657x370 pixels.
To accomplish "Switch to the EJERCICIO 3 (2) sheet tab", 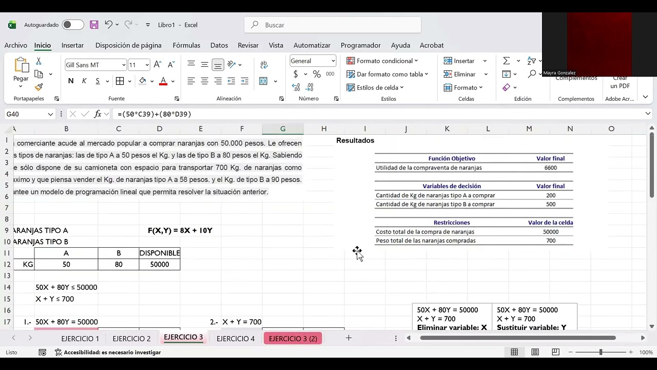I will click(x=293, y=339).
